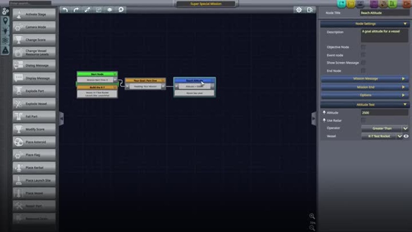Toggle the Objective Node checkbox

point(363,47)
